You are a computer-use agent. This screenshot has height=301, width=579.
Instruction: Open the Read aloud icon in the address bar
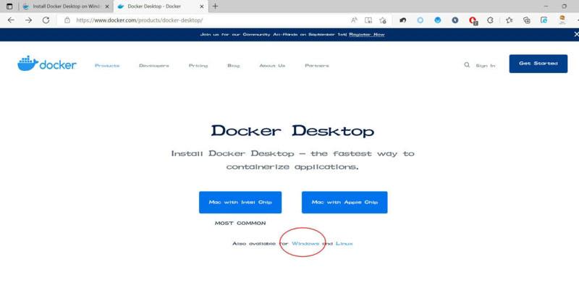pyautogui.click(x=354, y=20)
